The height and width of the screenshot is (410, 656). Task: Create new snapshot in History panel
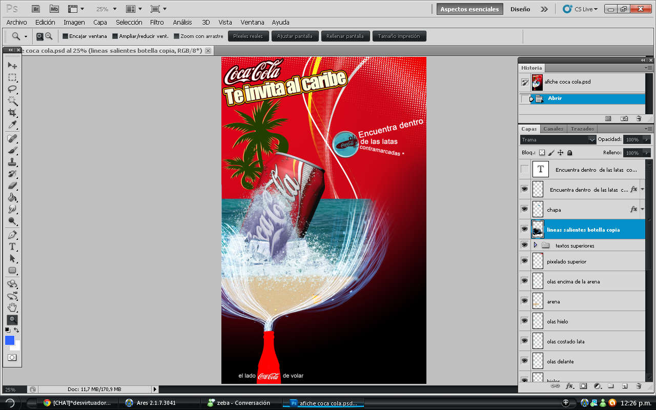coord(624,118)
